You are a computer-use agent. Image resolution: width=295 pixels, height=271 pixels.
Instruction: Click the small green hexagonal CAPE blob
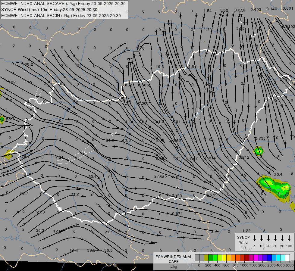click(x=259, y=151)
